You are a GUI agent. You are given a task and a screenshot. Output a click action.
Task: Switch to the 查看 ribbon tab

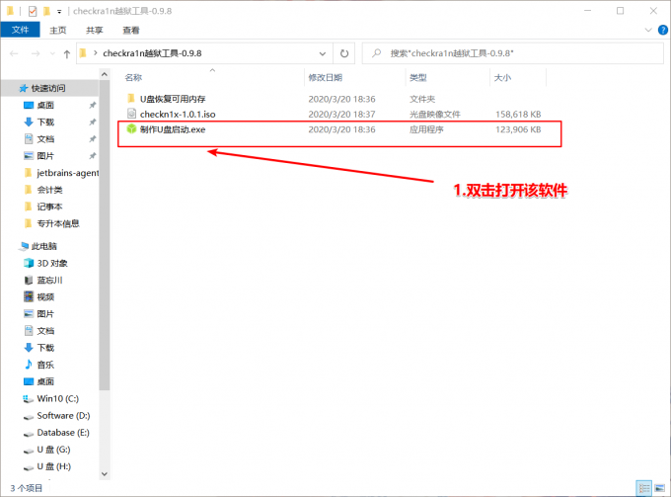[131, 30]
